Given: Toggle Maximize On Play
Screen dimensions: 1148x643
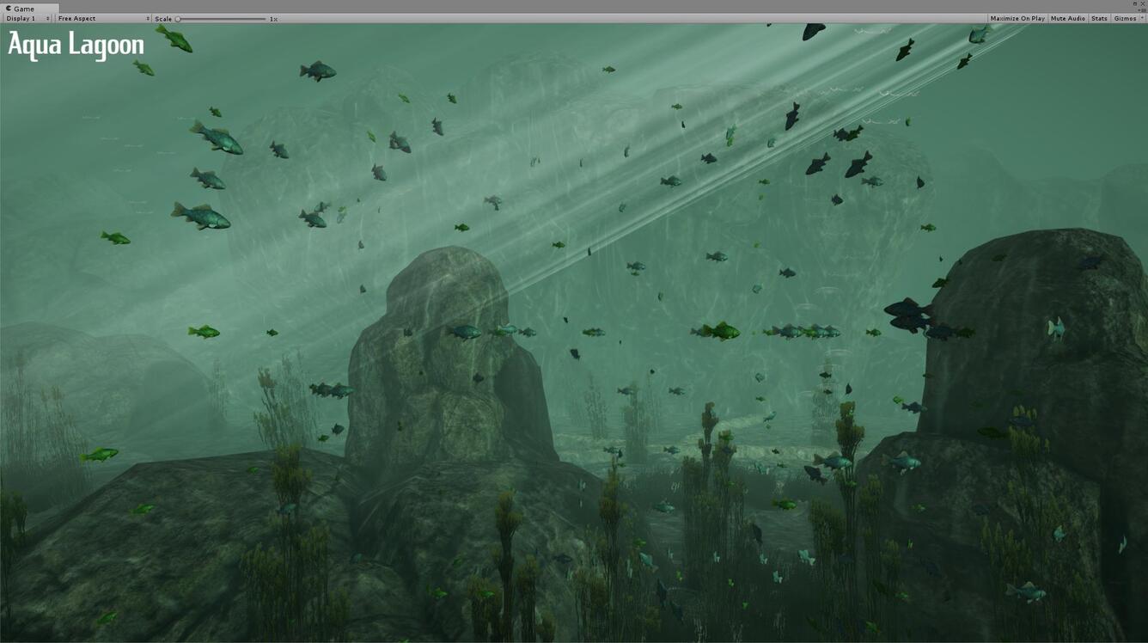Looking at the screenshot, I should point(1017,18).
